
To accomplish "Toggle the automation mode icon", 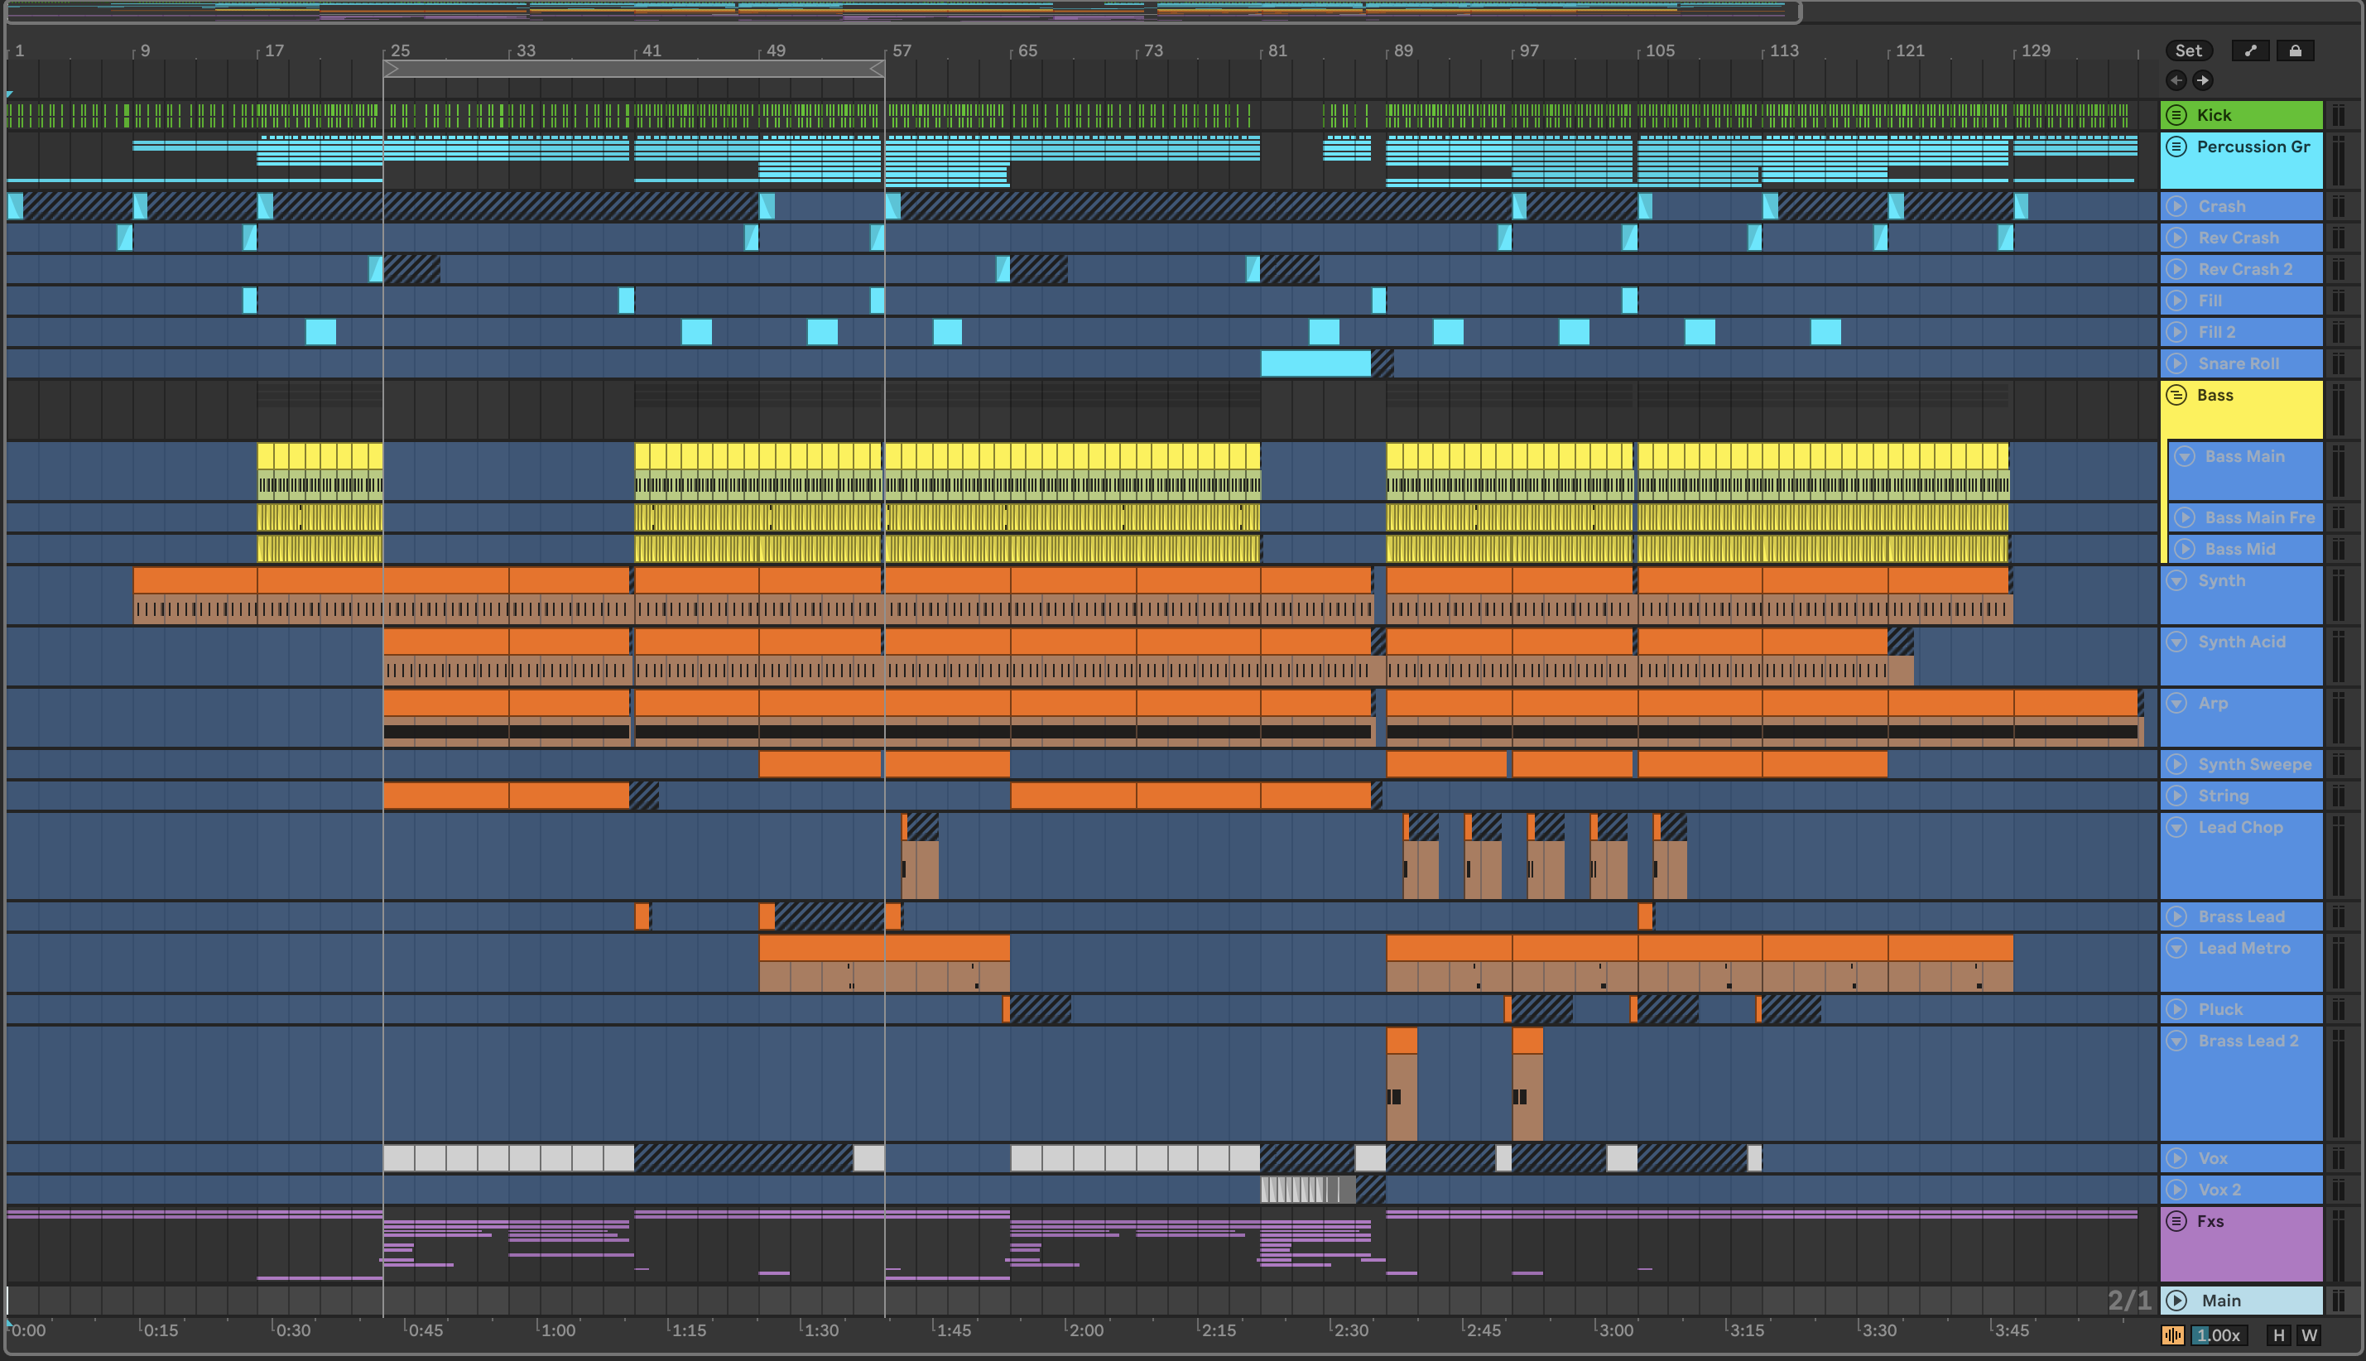I will (x=2250, y=50).
